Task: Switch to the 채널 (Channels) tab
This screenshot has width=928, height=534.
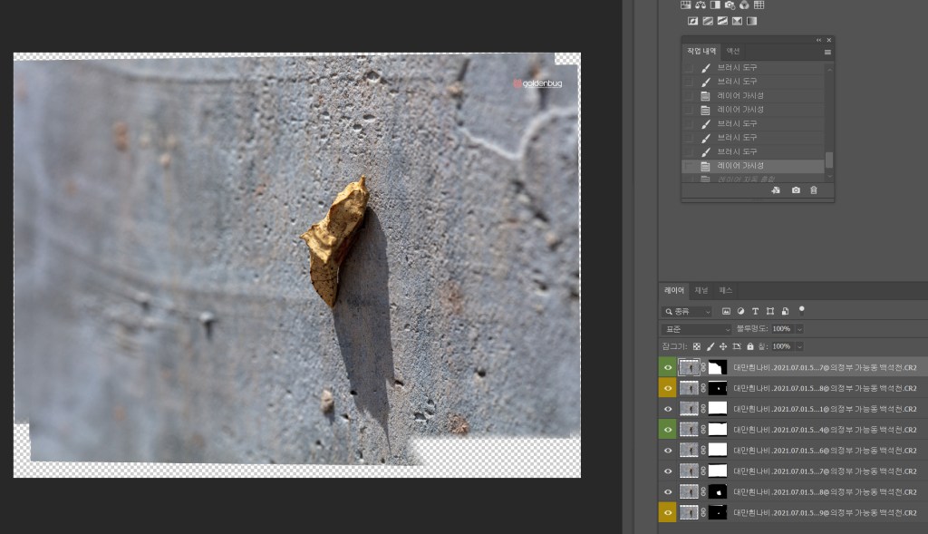Action: [701, 291]
